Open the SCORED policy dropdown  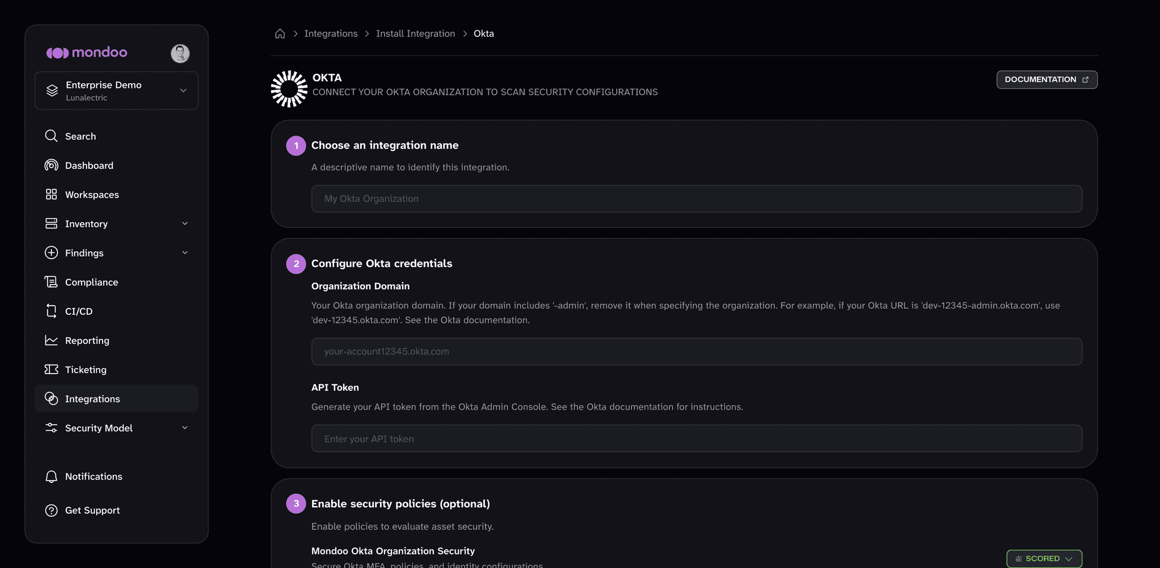click(1044, 558)
